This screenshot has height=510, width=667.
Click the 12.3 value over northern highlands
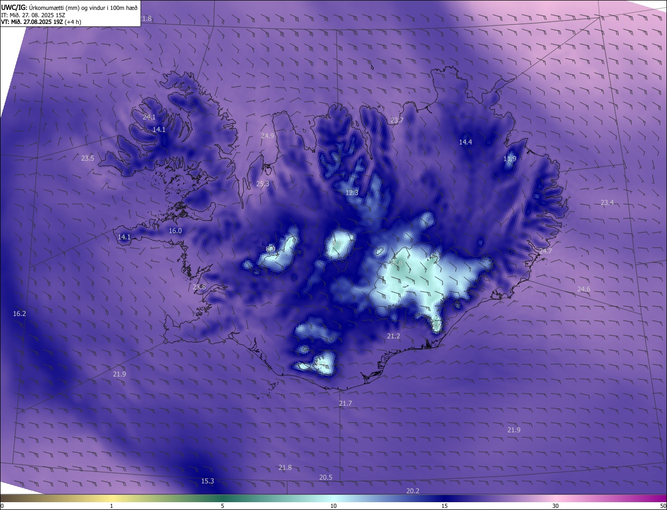coord(352,193)
